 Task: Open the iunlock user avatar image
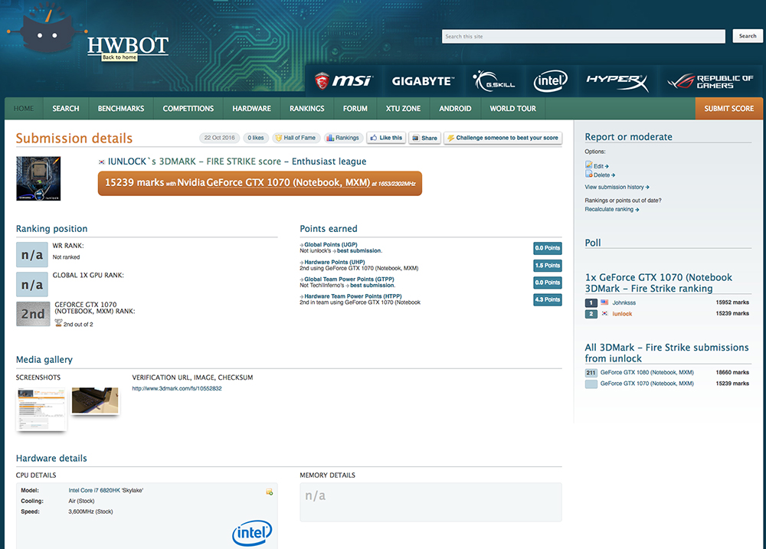(38, 178)
